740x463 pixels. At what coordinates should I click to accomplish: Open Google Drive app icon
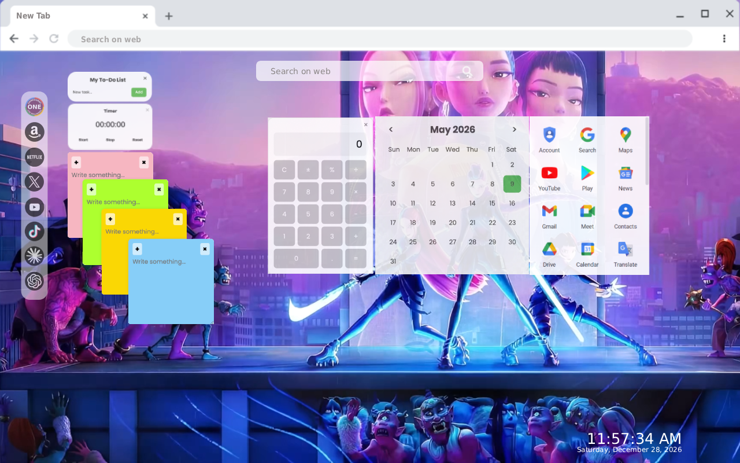tap(549, 254)
